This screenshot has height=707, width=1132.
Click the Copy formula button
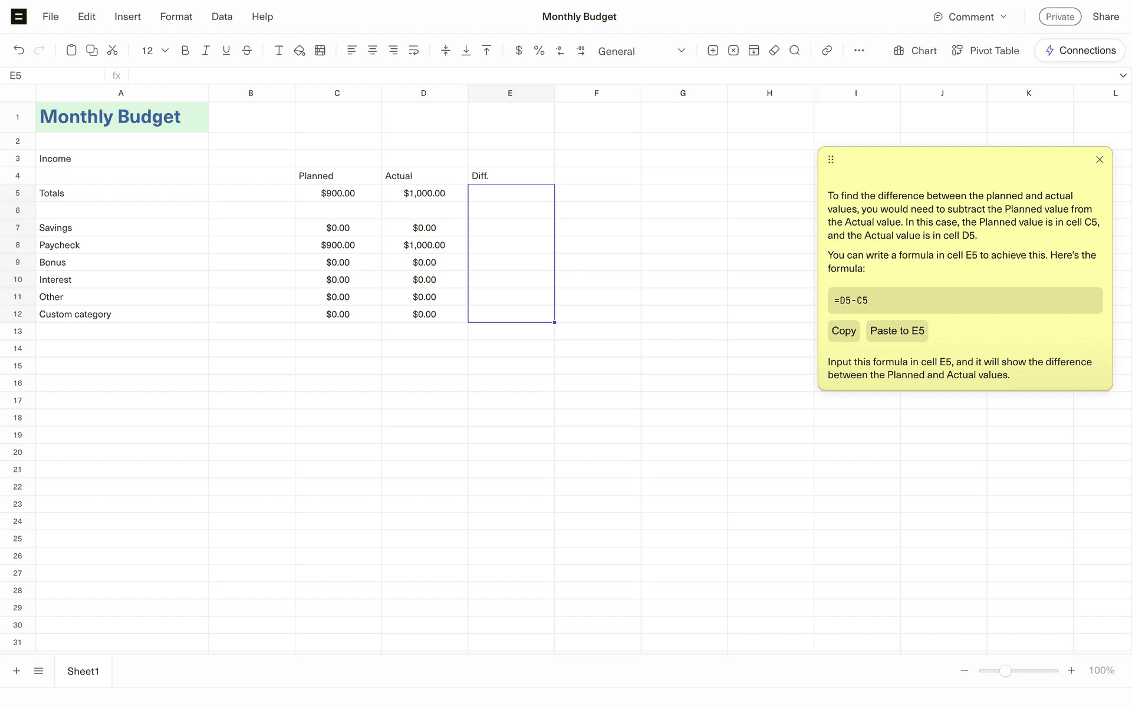843,331
